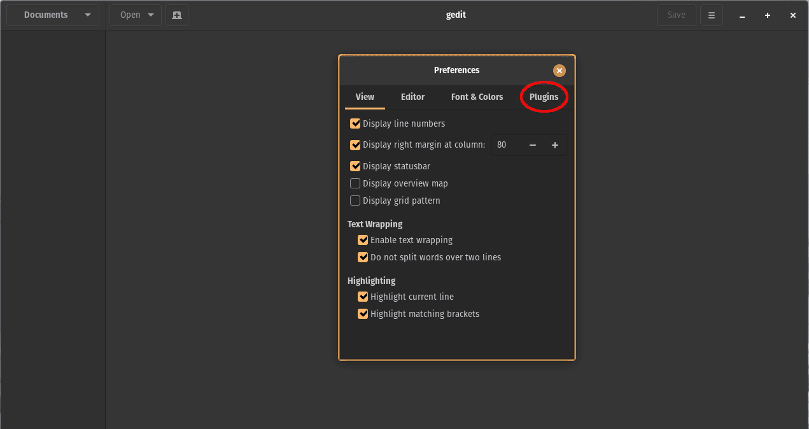
Task: Close the Preferences dialog
Action: (x=559, y=71)
